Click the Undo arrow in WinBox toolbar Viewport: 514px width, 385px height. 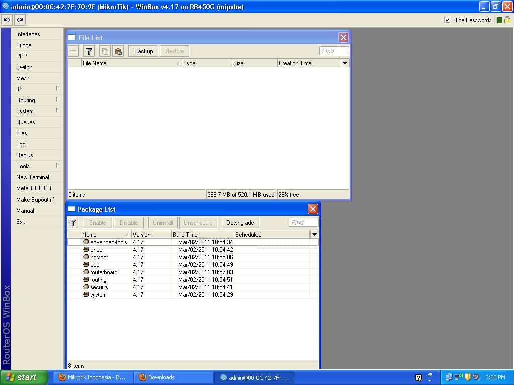tap(7, 20)
